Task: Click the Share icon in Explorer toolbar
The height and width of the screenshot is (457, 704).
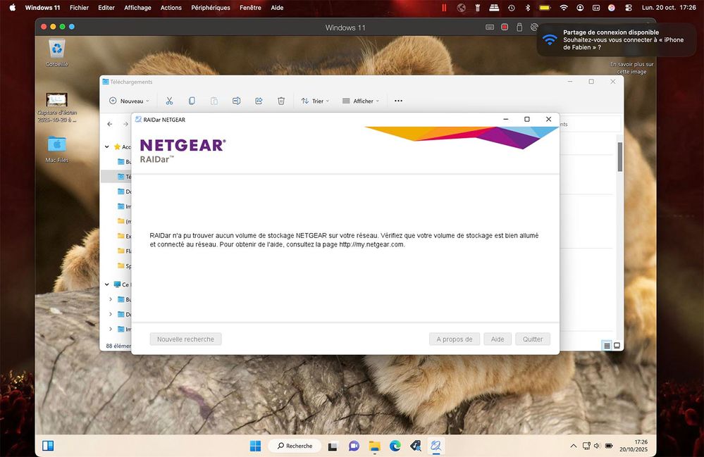Action: (x=259, y=101)
